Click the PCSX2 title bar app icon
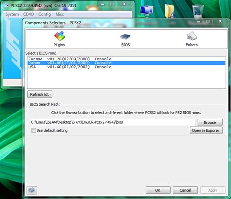This screenshot has height=199, width=231. (x=6, y=6)
